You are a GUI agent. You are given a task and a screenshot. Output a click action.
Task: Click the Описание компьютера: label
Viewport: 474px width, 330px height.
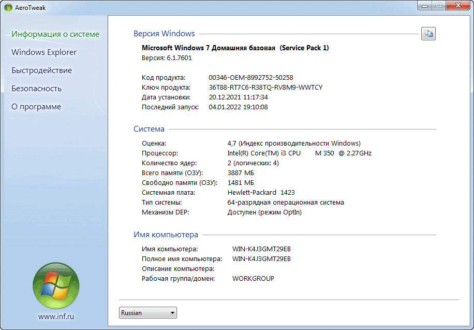(x=178, y=269)
